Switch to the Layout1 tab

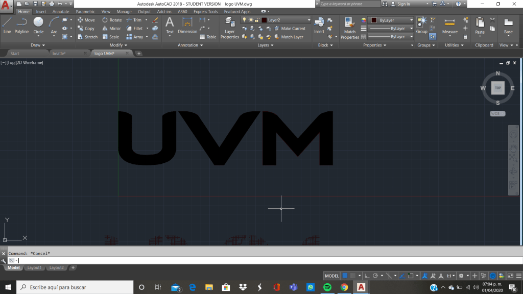[34, 267]
